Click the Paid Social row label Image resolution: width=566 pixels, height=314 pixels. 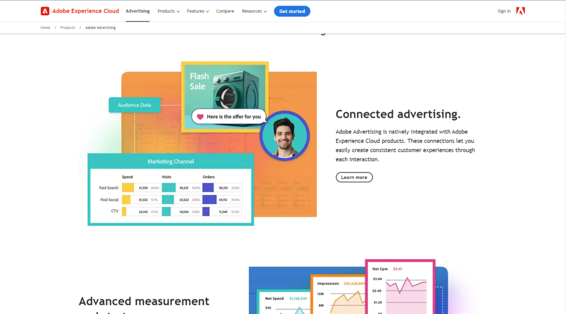click(109, 200)
